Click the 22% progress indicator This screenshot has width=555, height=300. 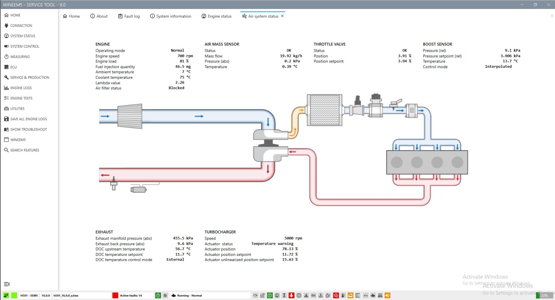(x=544, y=296)
